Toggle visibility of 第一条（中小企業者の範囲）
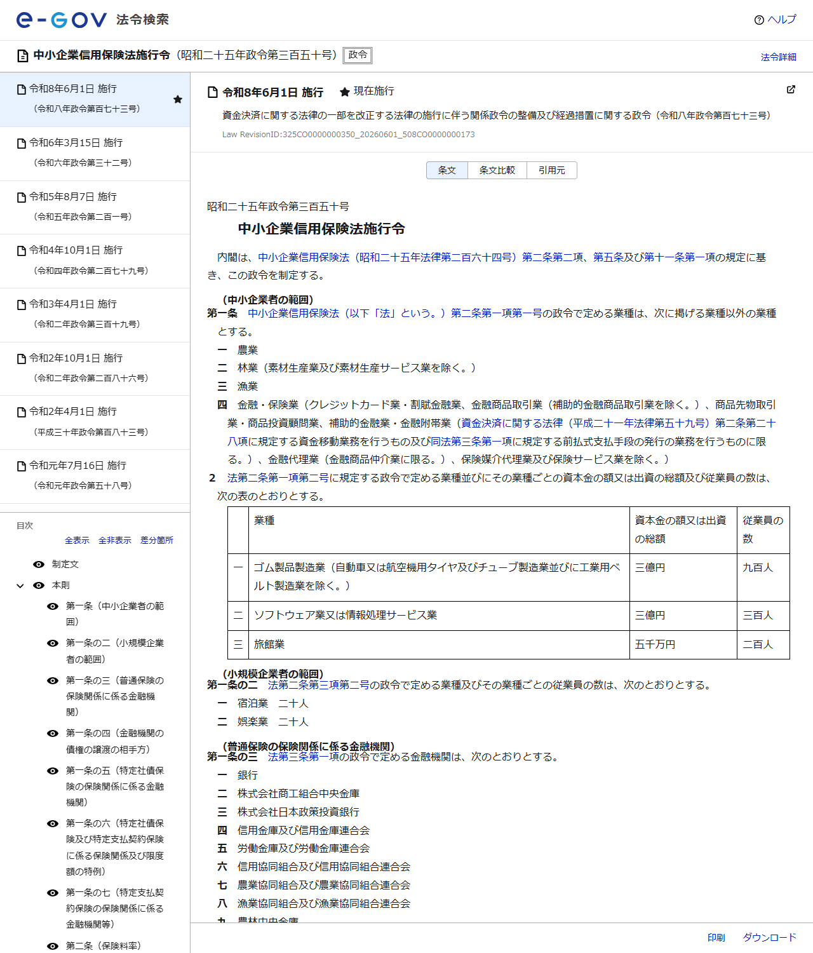This screenshot has height=953, width=813. point(53,606)
